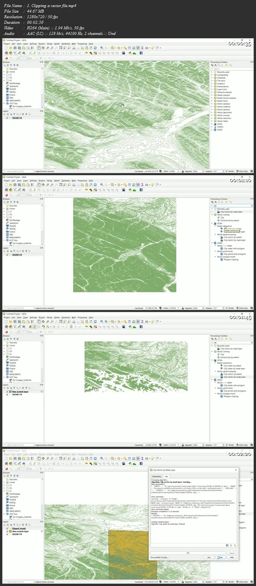Click Close button in Clip dialog
The height and width of the screenshot is (586, 256).
pos(220,557)
